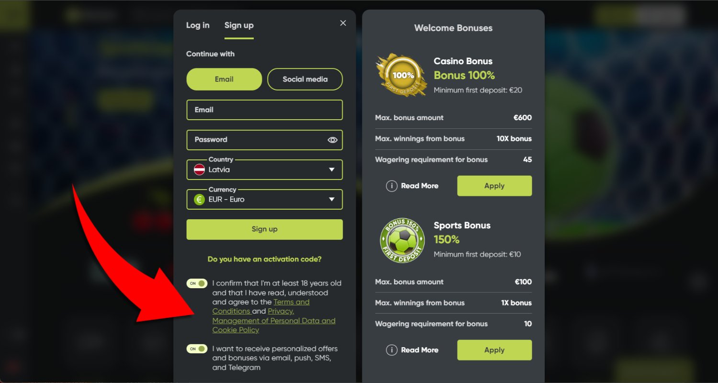The image size is (718, 383).
Task: Click the Latvia flag icon
Action: 199,169
